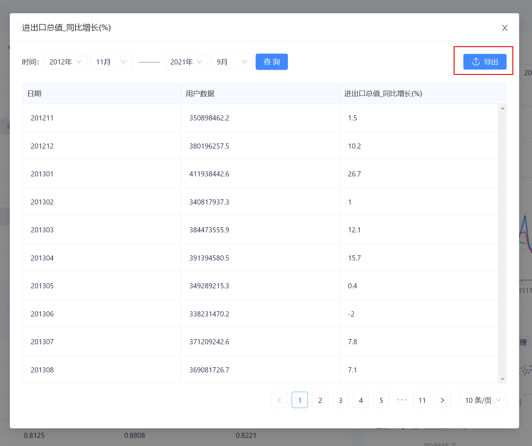Click user data value 371209242.6
This screenshot has height=446, width=532.
coord(209,342)
